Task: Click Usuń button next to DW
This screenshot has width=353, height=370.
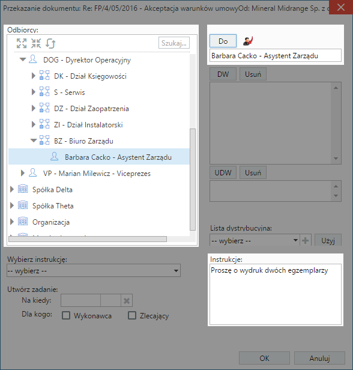Action: (253, 74)
